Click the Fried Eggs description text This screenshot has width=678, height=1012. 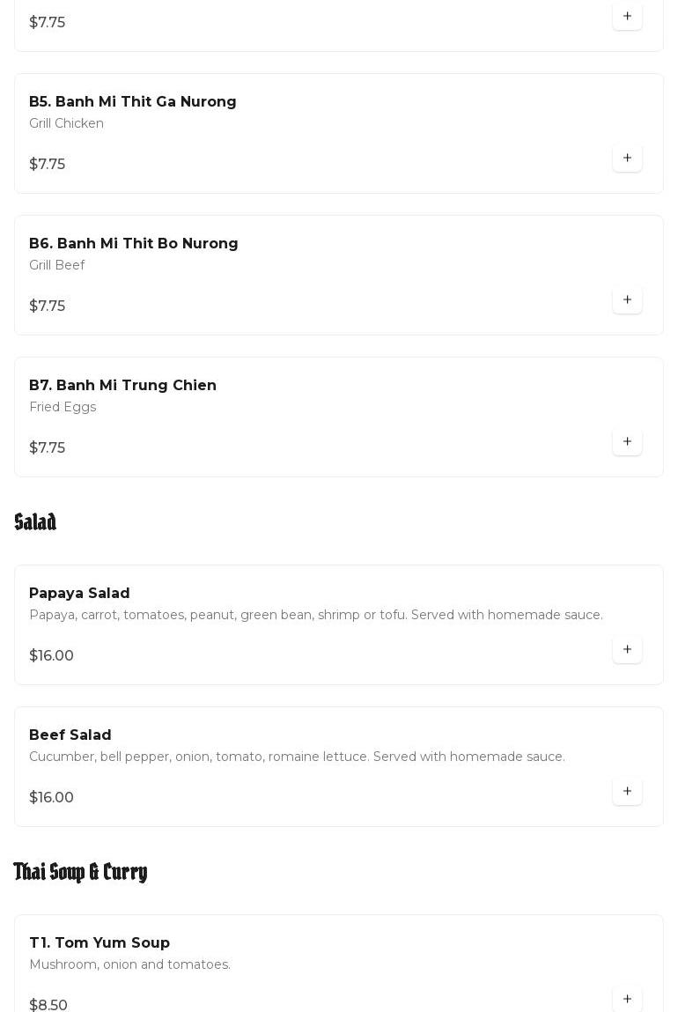pos(63,407)
